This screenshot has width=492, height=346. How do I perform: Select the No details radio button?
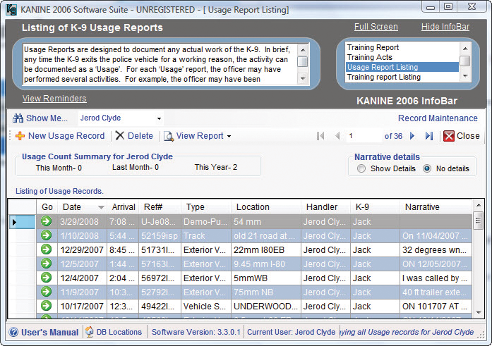427,168
